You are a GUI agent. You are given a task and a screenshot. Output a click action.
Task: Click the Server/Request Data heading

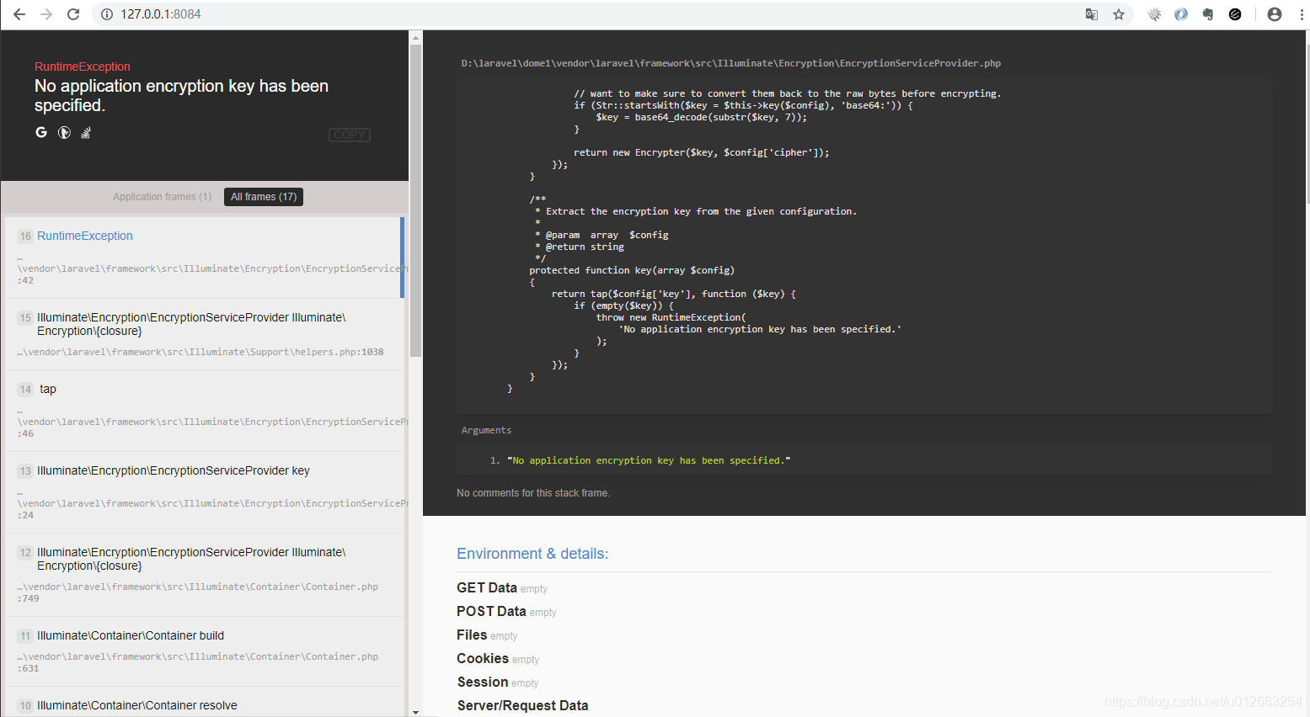tap(523, 706)
